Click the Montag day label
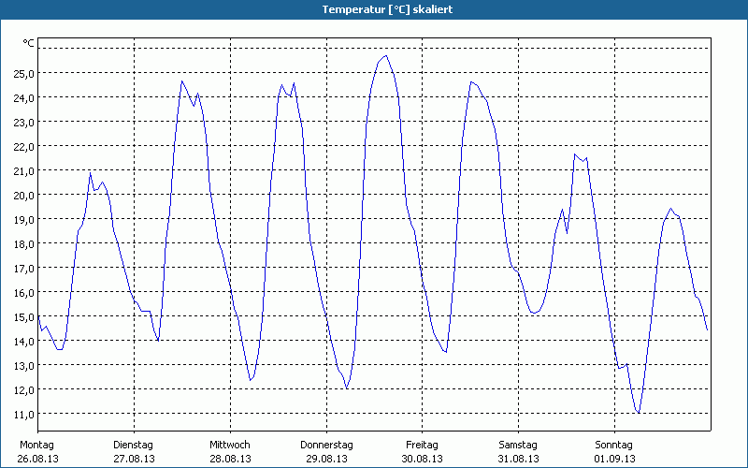Viewport: 748px width, 468px height. pyautogui.click(x=36, y=445)
